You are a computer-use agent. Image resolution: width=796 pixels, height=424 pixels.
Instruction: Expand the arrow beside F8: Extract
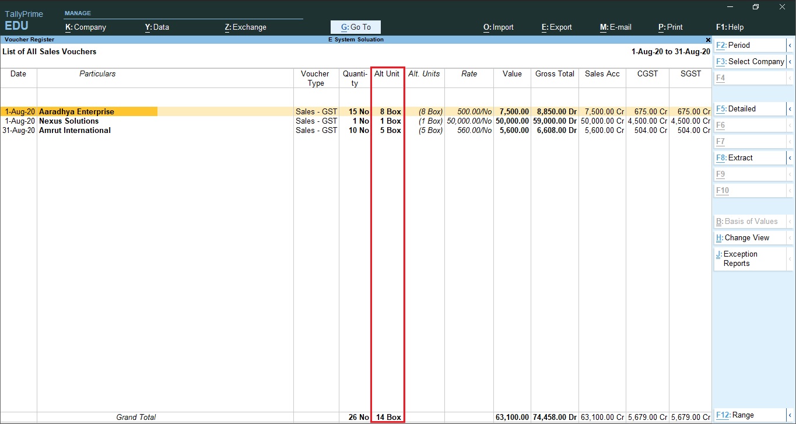790,157
